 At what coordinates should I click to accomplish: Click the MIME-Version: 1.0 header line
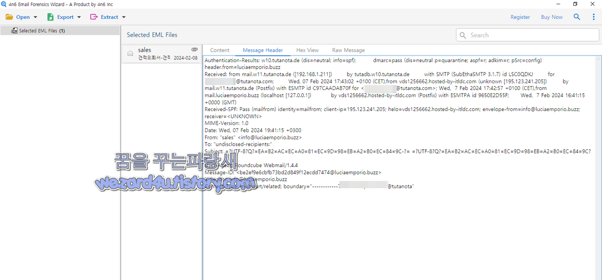pyautogui.click(x=226, y=123)
